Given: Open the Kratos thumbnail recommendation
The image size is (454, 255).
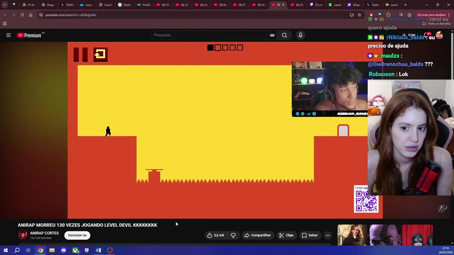Looking at the screenshot, I should [x=385, y=235].
